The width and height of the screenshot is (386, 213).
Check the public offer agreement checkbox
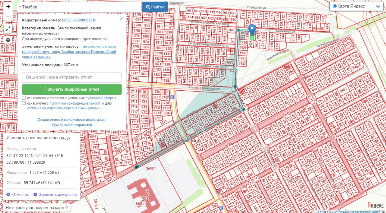(x=24, y=98)
